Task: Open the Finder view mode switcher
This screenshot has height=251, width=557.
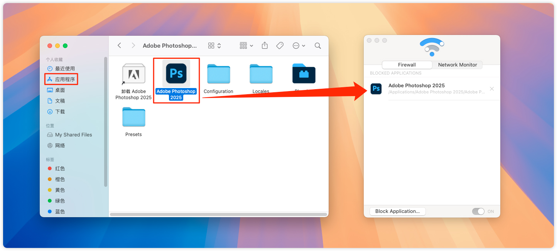Action: point(214,45)
